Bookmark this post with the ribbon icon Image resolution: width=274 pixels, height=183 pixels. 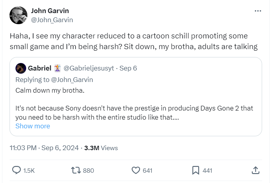[x=195, y=170]
